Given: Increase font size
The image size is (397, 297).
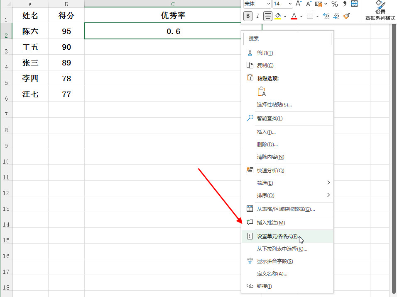Looking at the screenshot, I should click(299, 4).
